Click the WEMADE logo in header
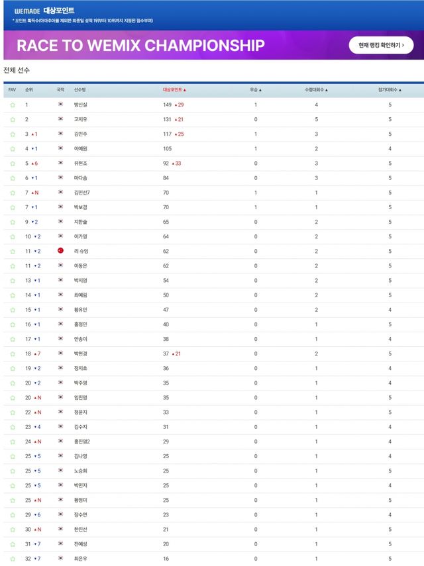The height and width of the screenshot is (566, 424). coord(30,11)
